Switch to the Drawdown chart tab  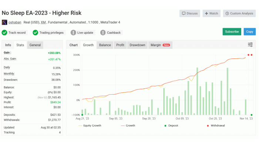137,45
